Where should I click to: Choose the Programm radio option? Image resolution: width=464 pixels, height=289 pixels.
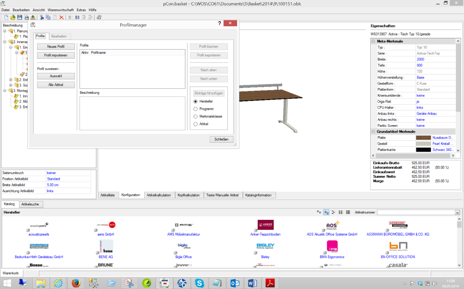coord(196,109)
